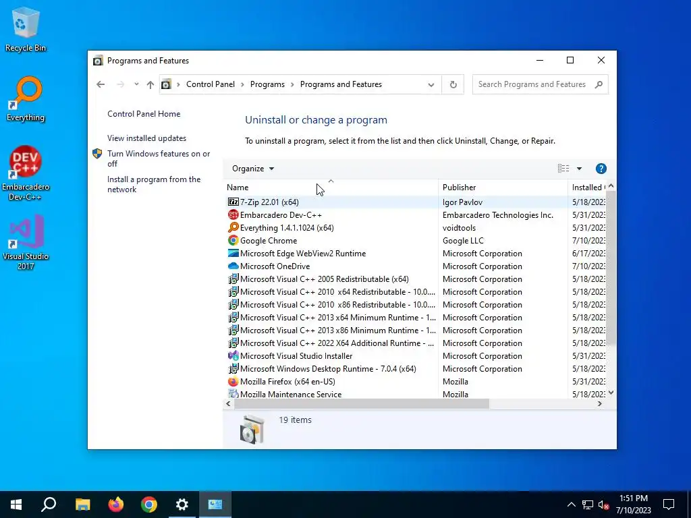Image resolution: width=691 pixels, height=518 pixels.
Task: Open Settings gear on the taskbar
Action: click(182, 505)
